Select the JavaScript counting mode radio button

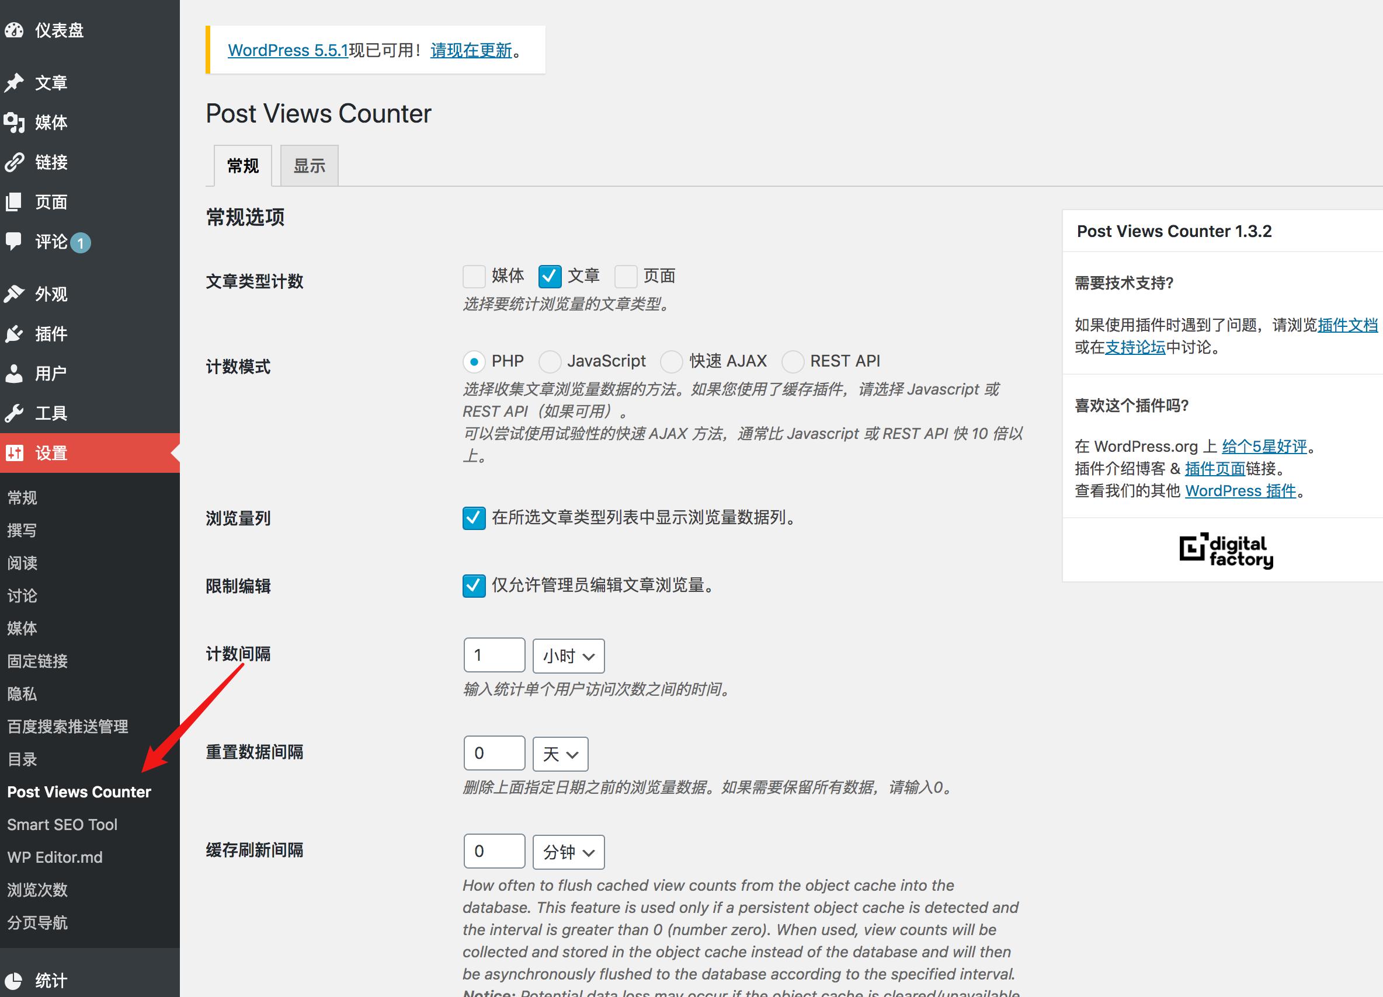(550, 361)
